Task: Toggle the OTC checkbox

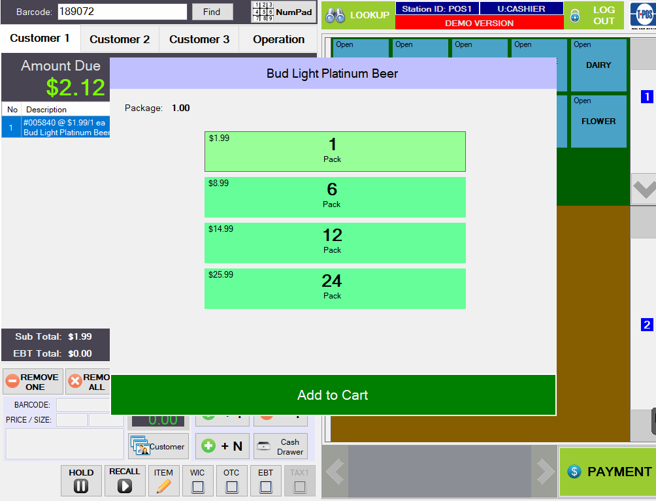Action: coord(231,487)
